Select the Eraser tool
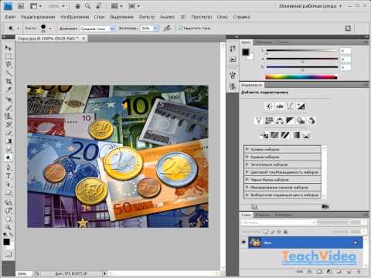 point(9,133)
